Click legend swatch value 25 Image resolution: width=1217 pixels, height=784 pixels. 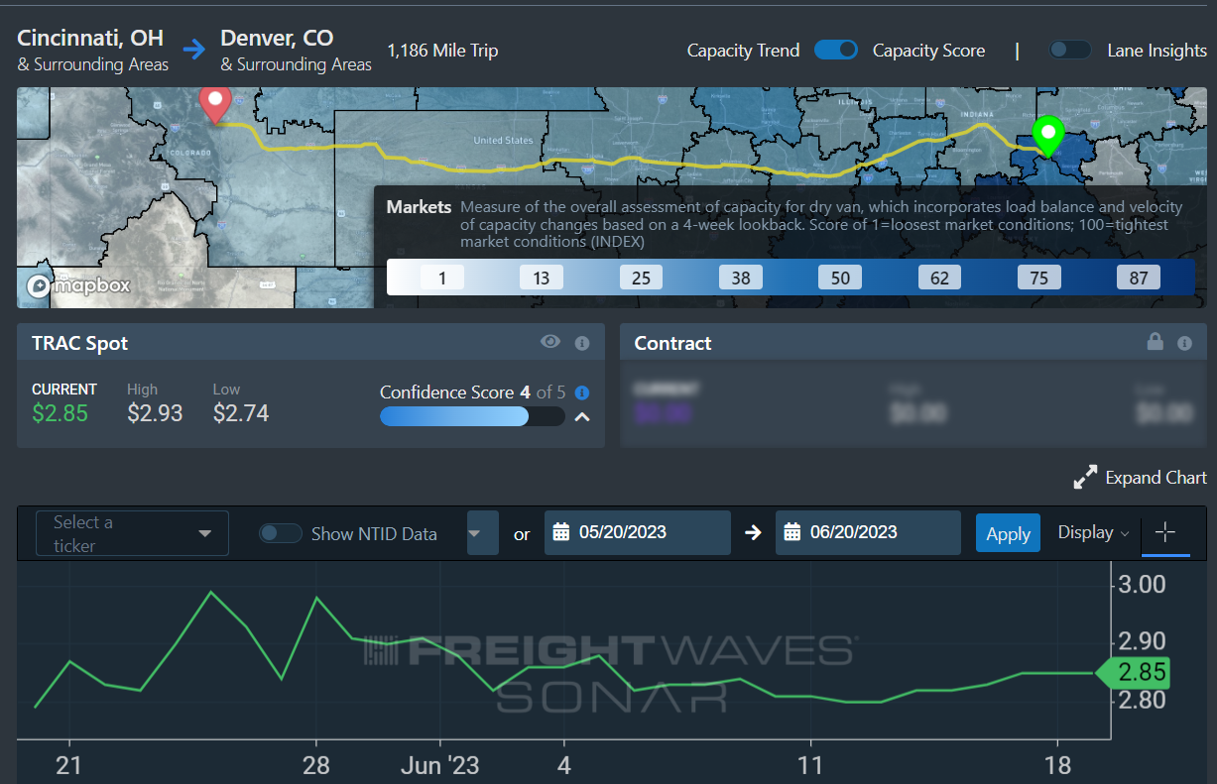[642, 278]
